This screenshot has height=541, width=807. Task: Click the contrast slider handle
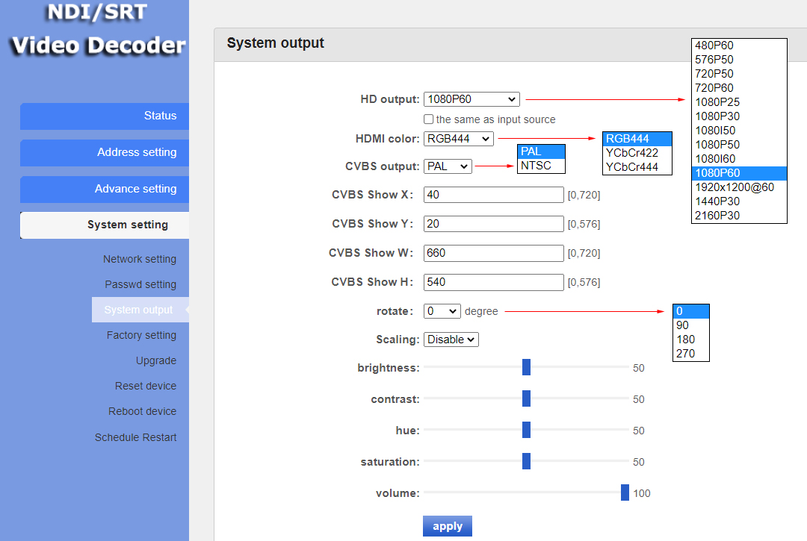pos(526,398)
